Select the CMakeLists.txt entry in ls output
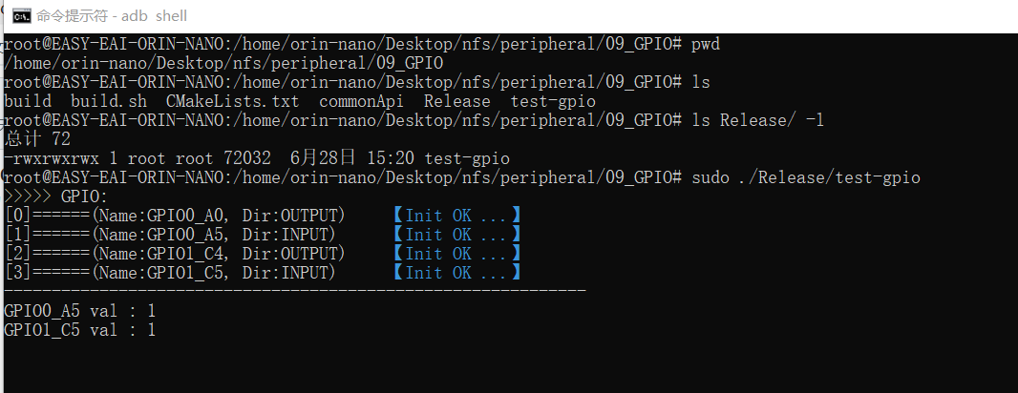The height and width of the screenshot is (393, 1018). (232, 101)
